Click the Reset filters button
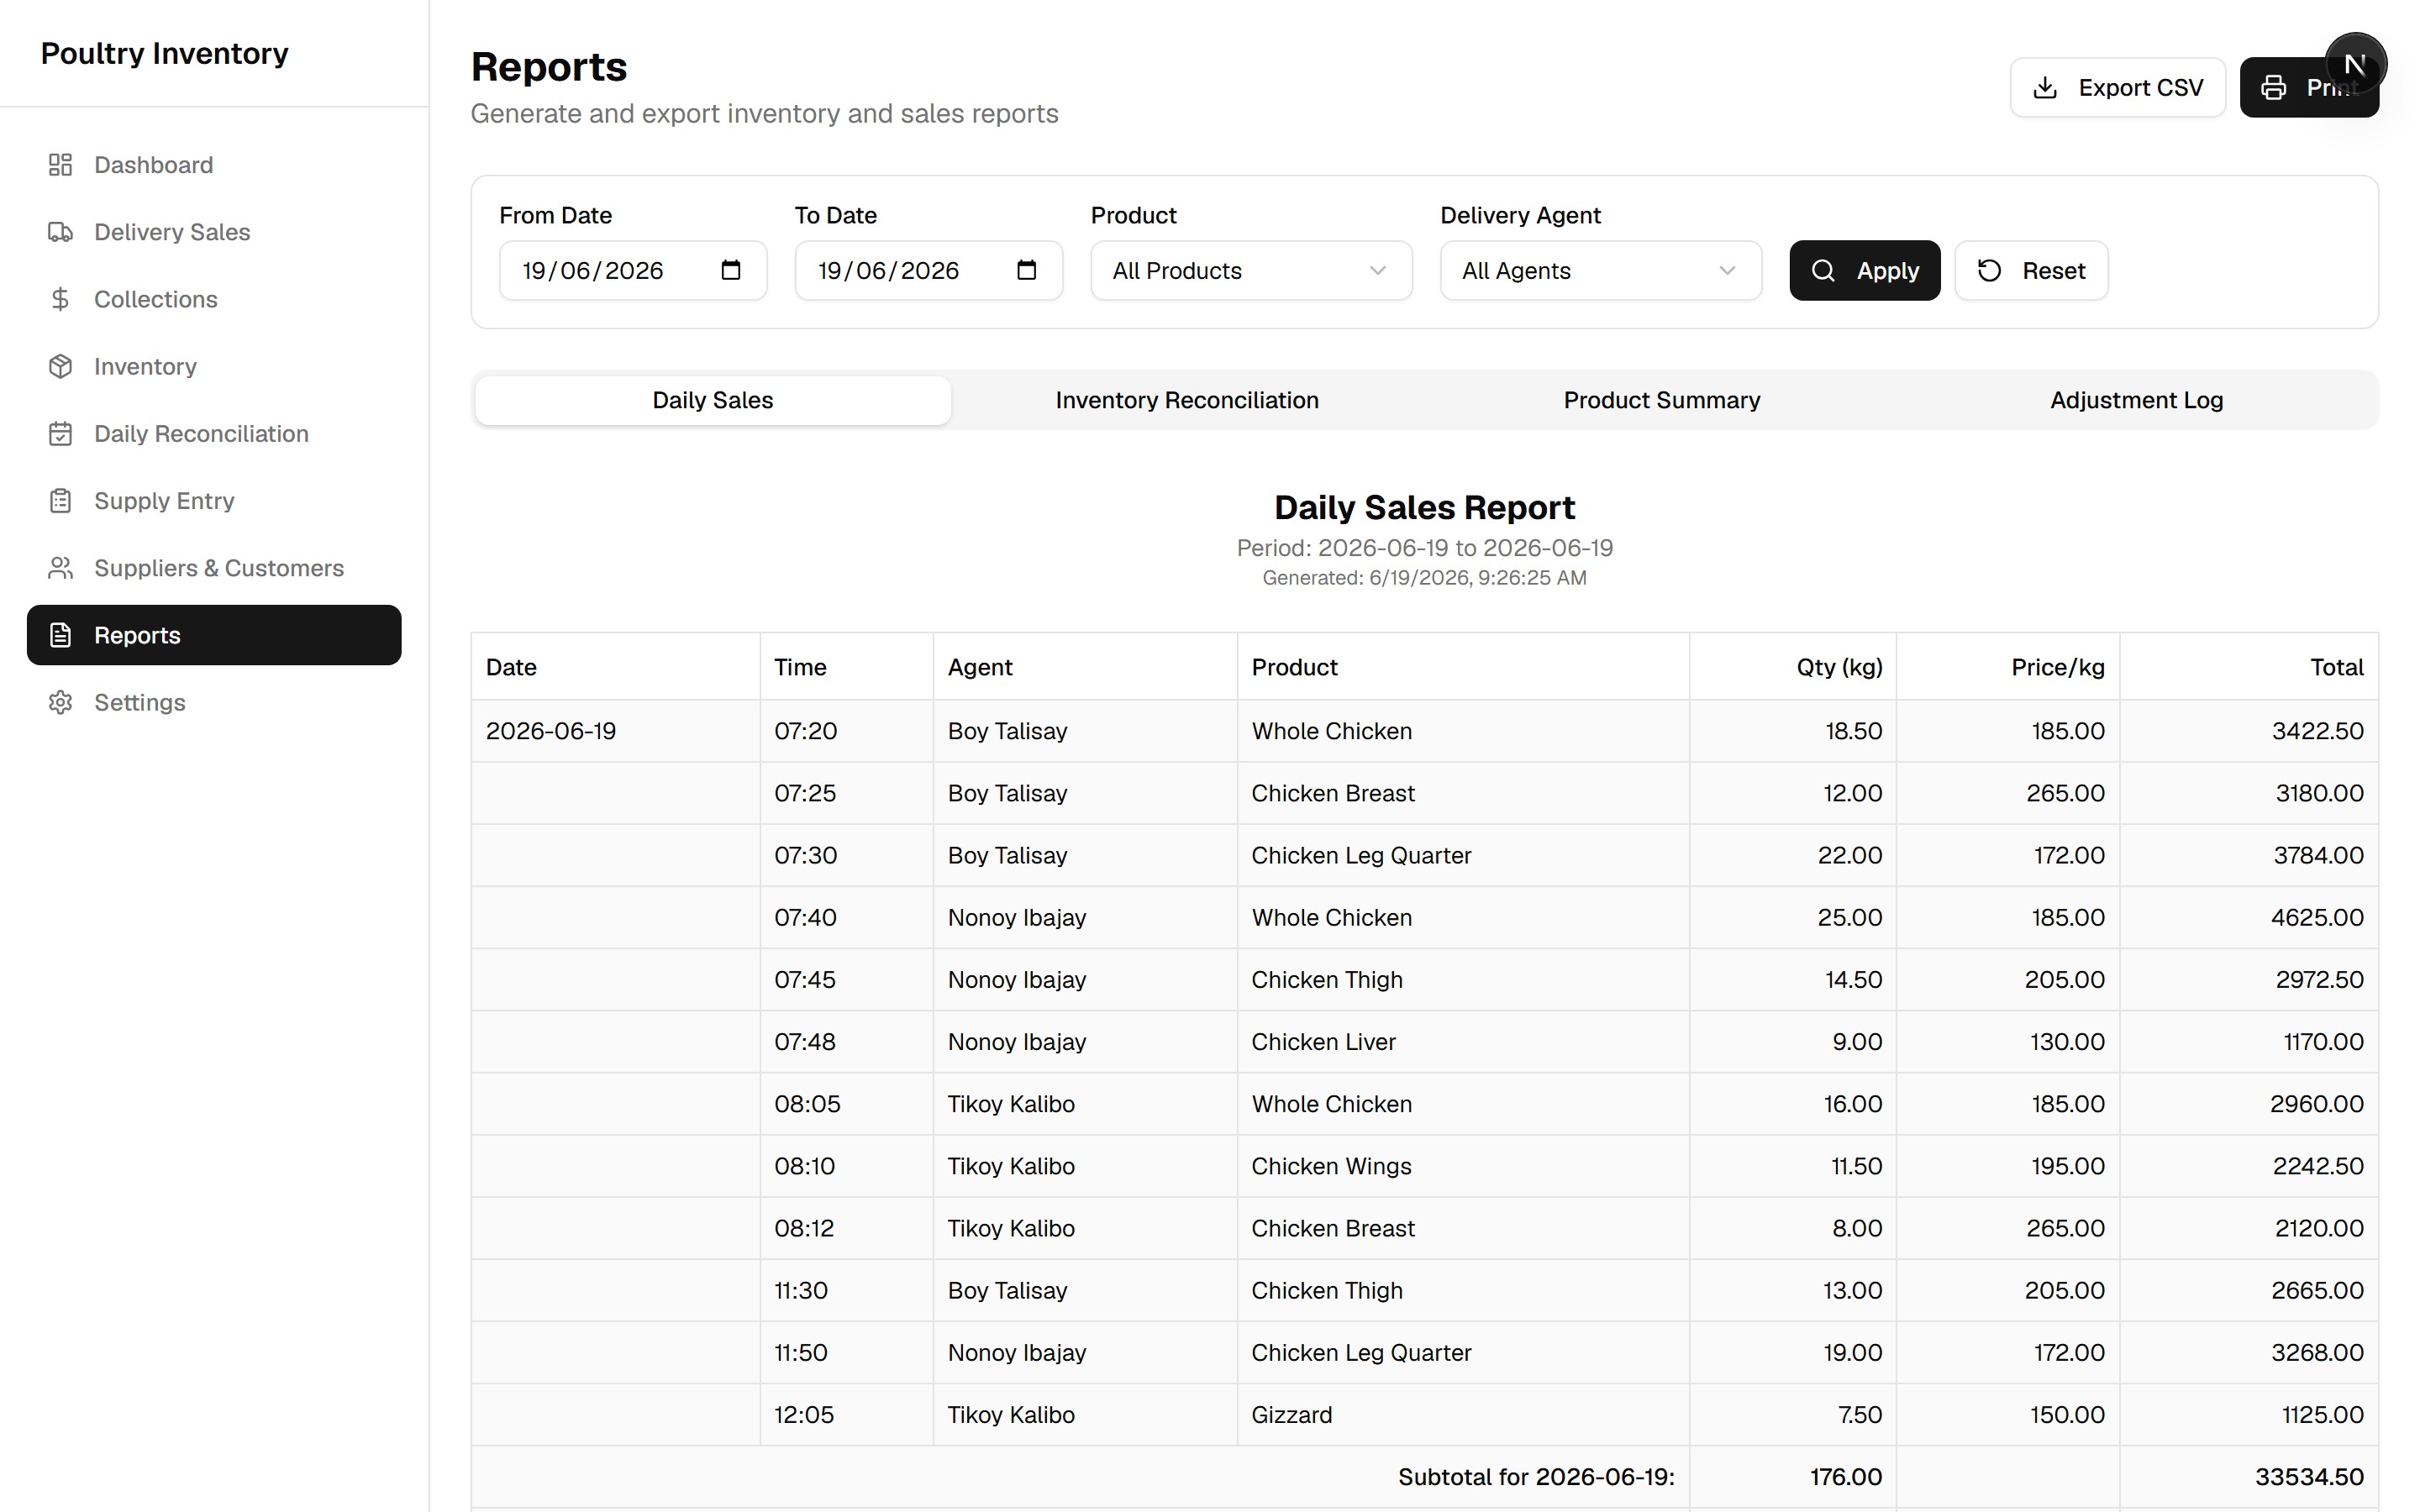The image size is (2420, 1512). pos(2031,270)
